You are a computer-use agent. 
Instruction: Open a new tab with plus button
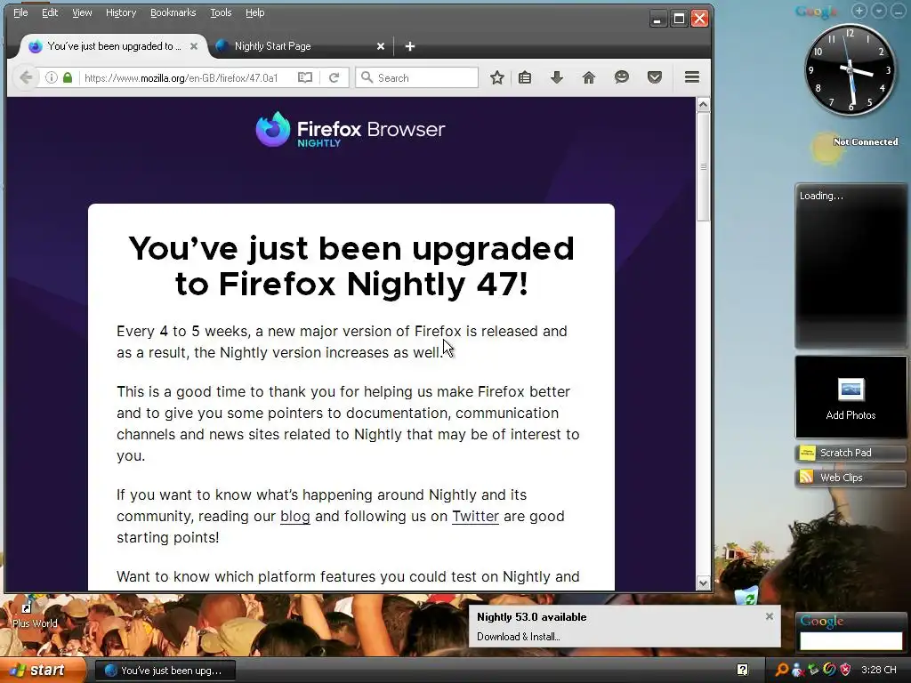(409, 46)
